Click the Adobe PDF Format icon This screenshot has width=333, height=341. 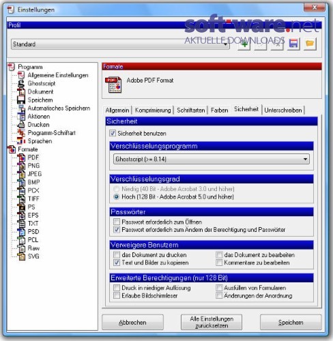click(113, 85)
